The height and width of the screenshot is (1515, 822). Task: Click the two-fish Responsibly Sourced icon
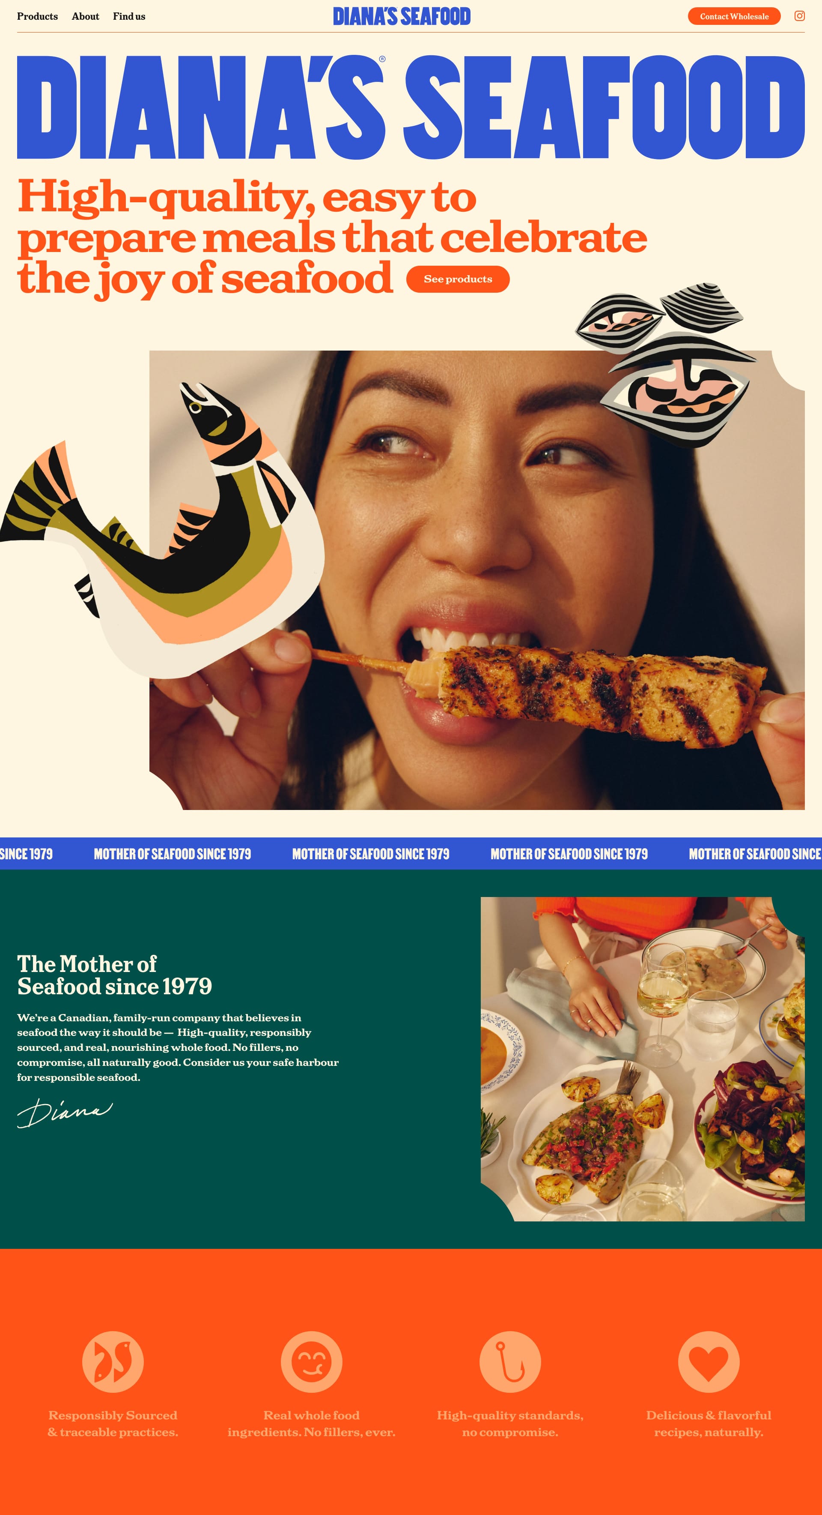pos(113,1362)
